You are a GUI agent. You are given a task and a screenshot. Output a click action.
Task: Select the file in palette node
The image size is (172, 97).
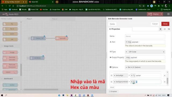(10, 29)
